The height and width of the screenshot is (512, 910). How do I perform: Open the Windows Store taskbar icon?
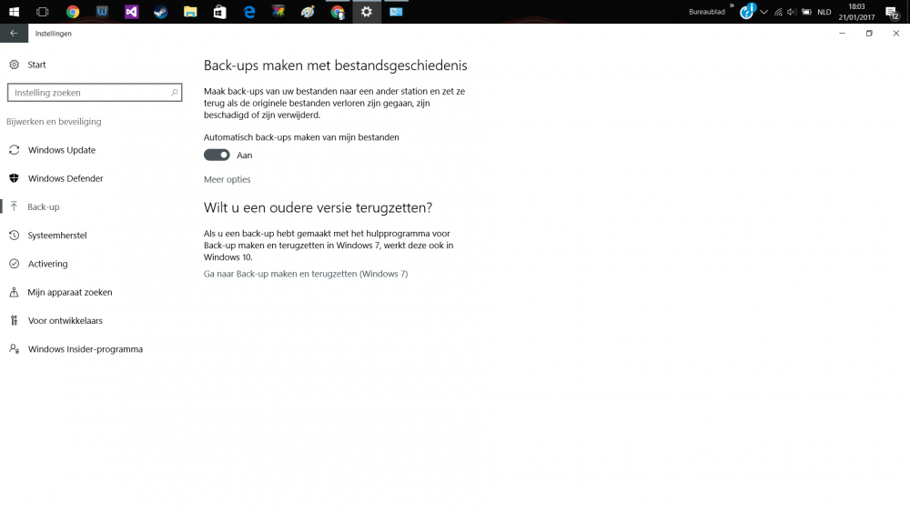(x=220, y=12)
